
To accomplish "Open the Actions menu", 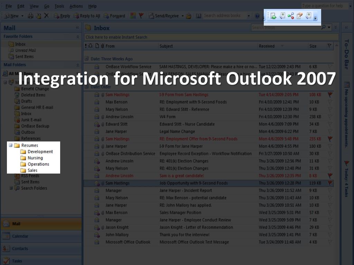I will click(76, 6).
